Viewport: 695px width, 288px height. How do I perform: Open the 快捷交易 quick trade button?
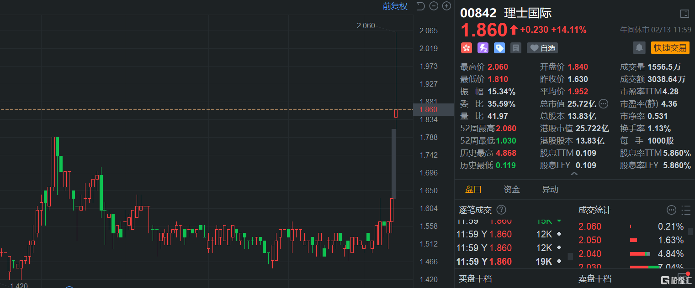[670, 48]
